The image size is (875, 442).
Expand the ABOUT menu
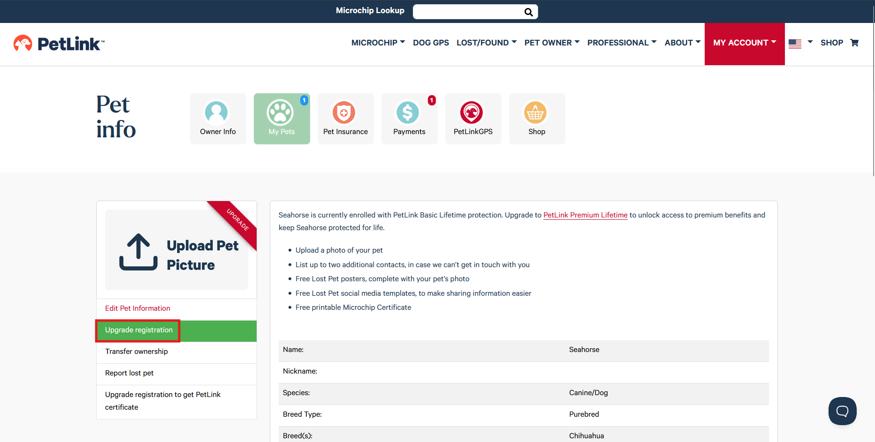[x=683, y=43]
